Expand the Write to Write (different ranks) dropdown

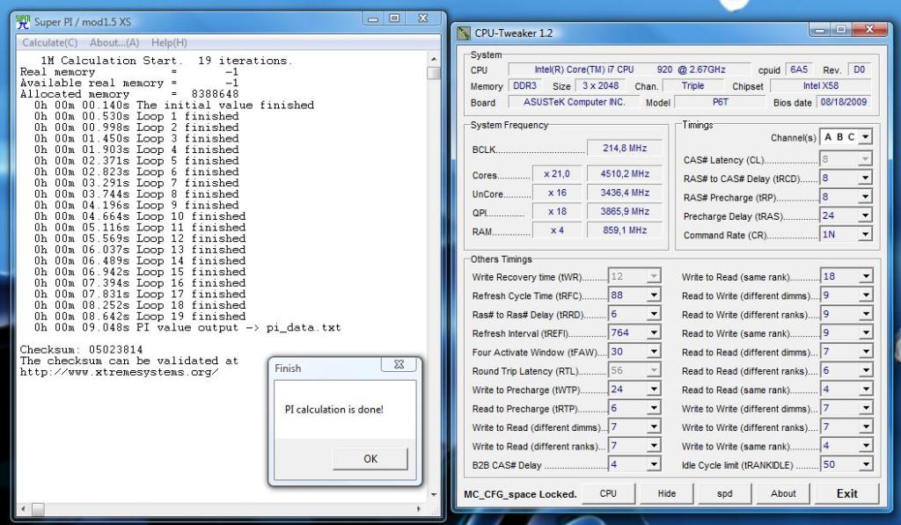866,427
